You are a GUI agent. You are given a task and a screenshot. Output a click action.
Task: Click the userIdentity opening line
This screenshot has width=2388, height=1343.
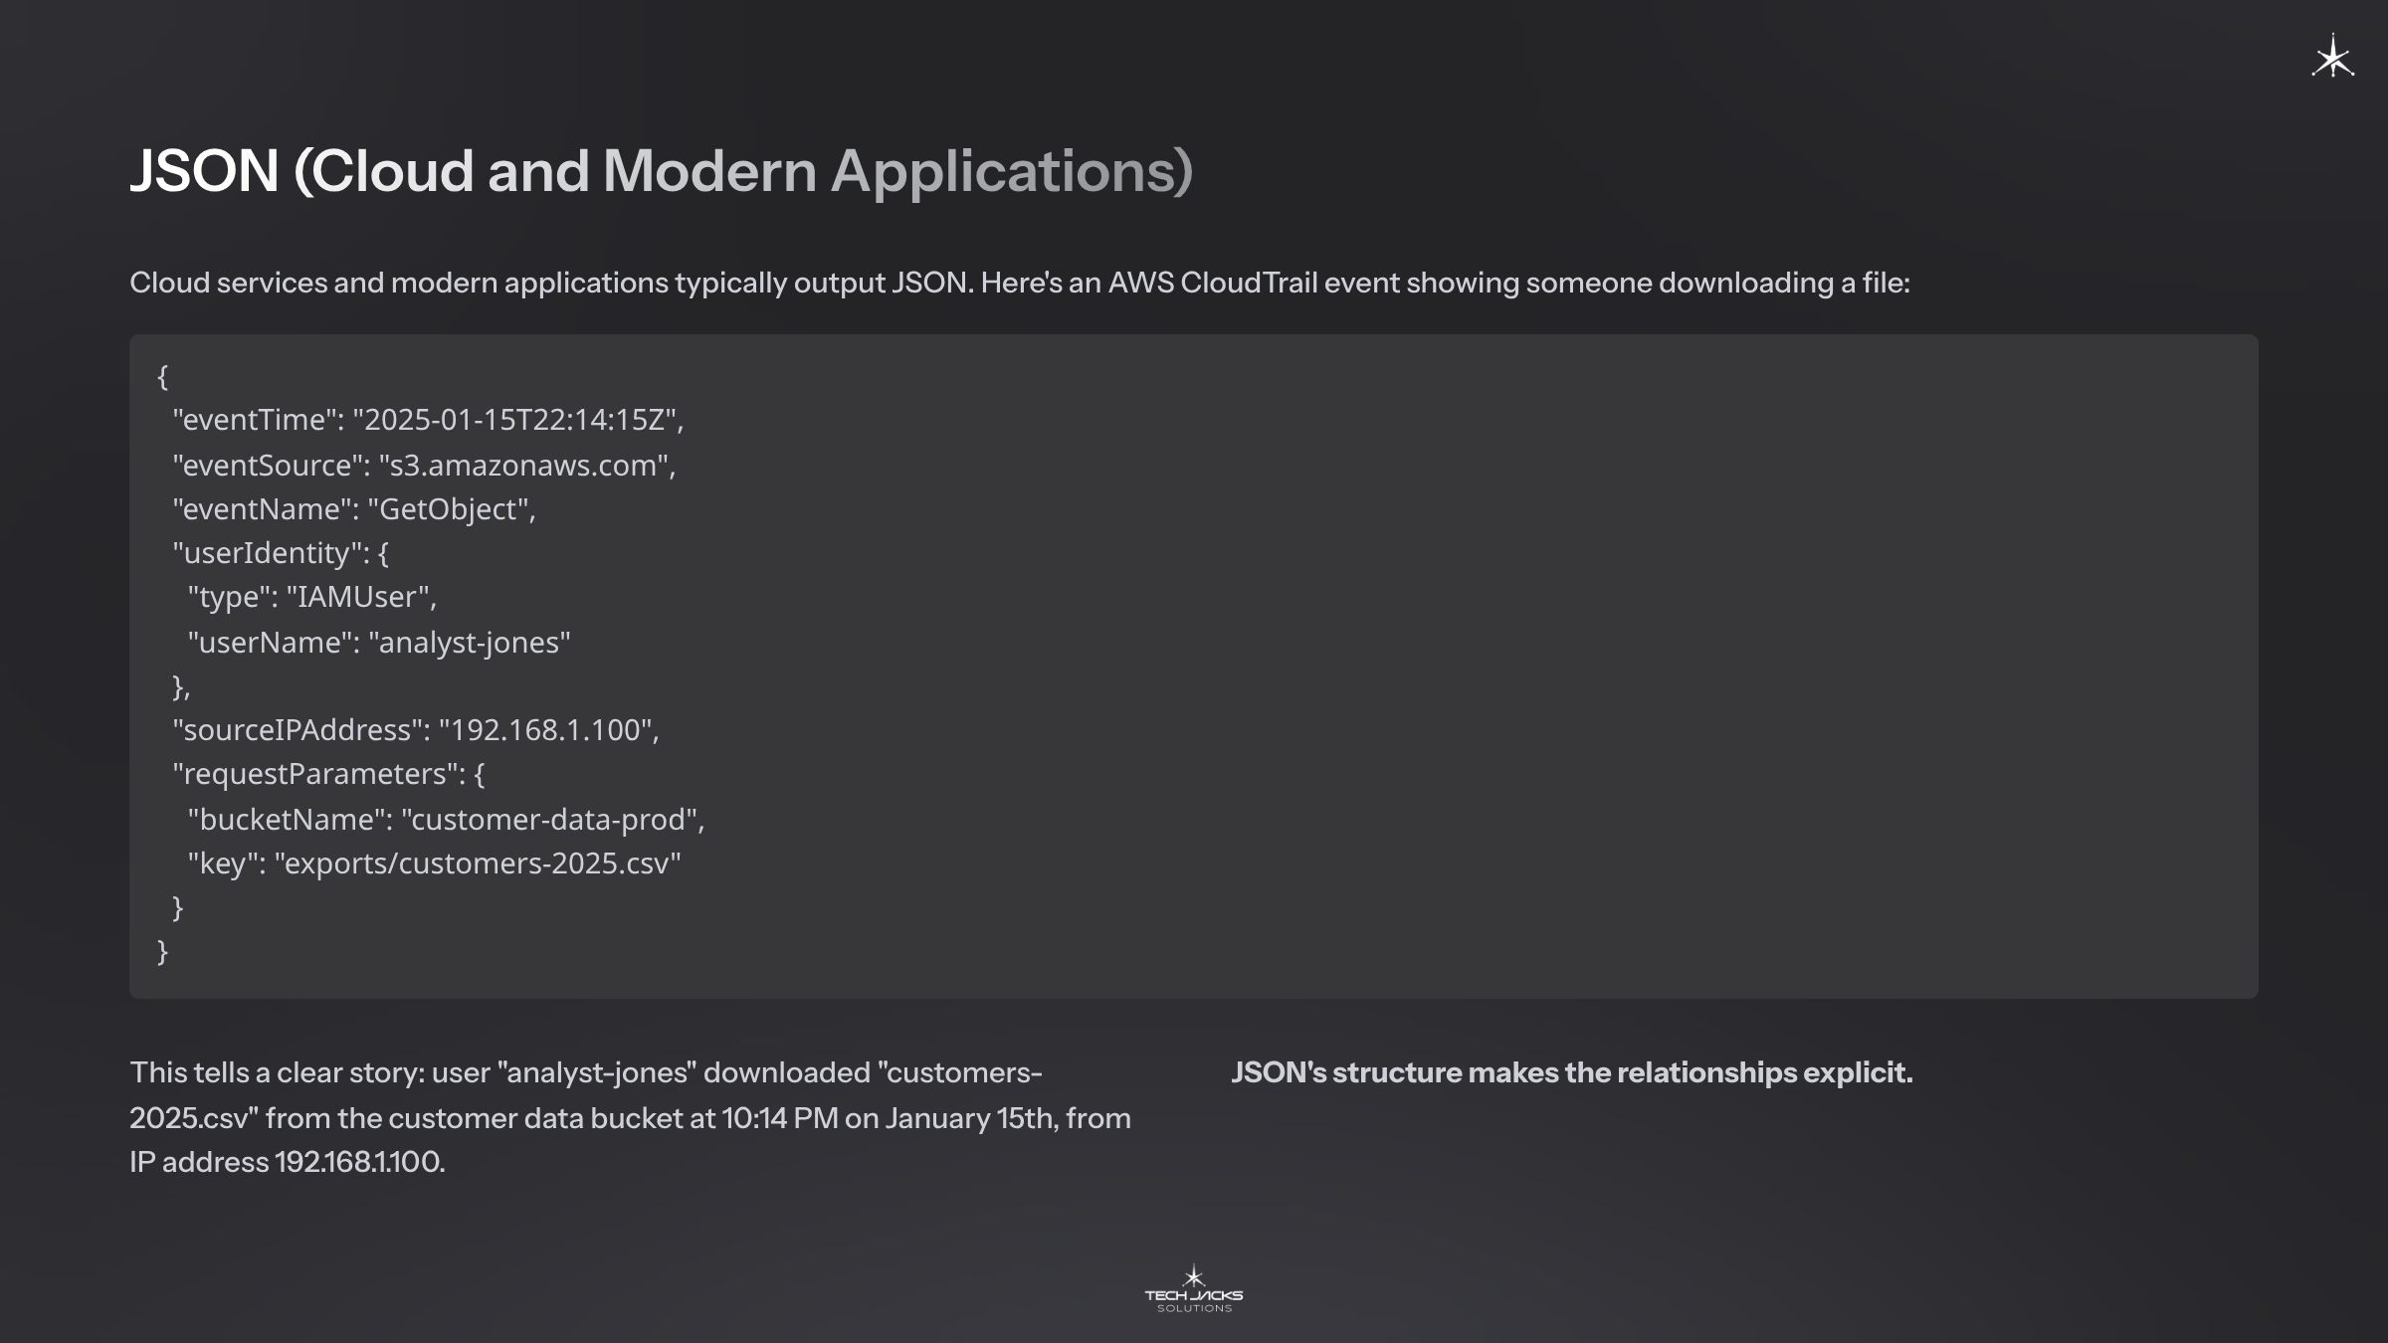coord(281,553)
